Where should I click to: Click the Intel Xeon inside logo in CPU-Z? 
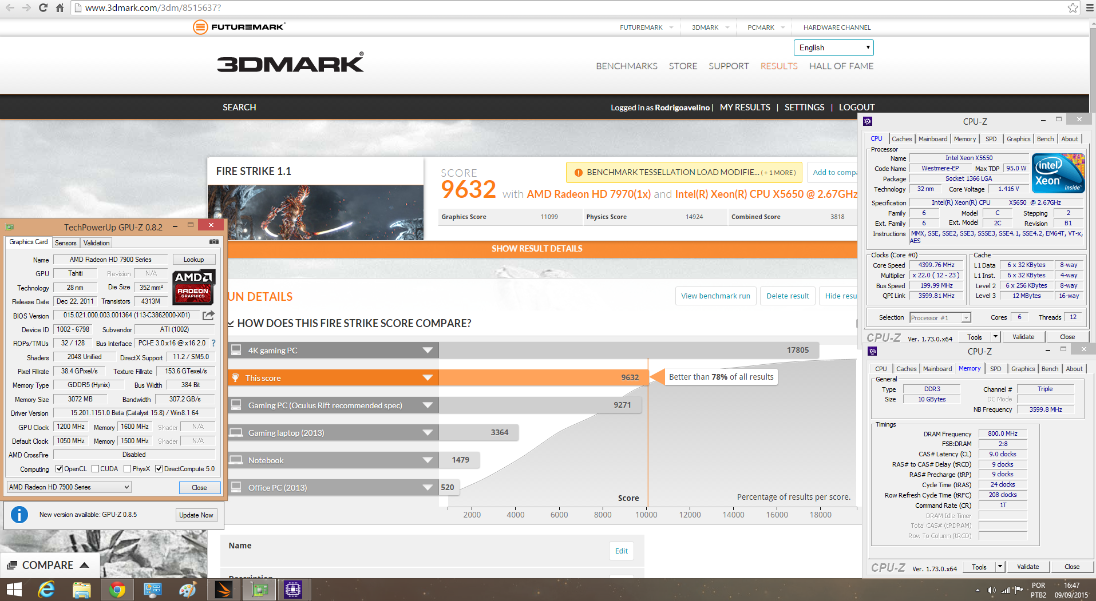[1058, 173]
